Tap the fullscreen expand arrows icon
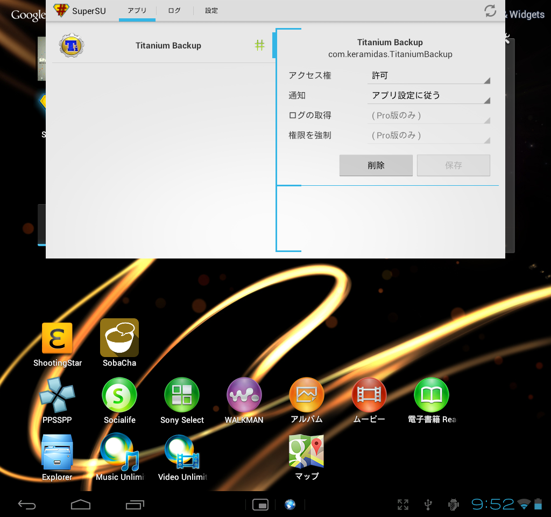551x517 pixels. 403,505
